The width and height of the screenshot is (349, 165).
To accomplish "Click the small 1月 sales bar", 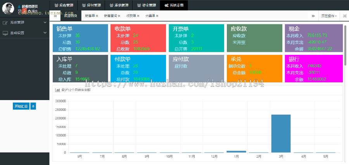I will click(x=237, y=152).
